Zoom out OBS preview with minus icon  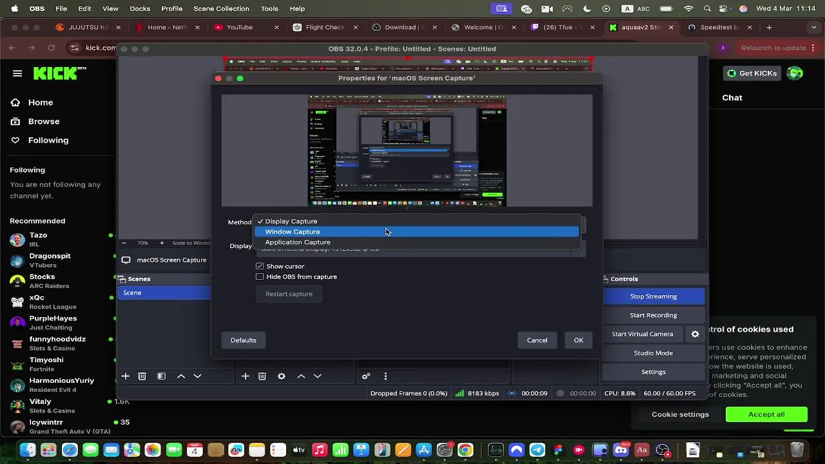124,243
